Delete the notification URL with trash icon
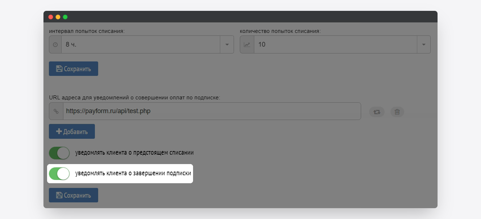Screen dimensions: 481x219 pyautogui.click(x=397, y=112)
